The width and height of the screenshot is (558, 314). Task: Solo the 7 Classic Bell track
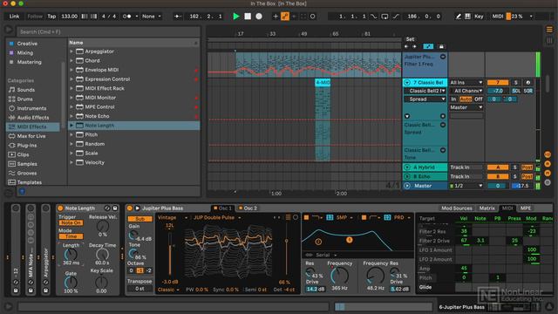[515, 83]
